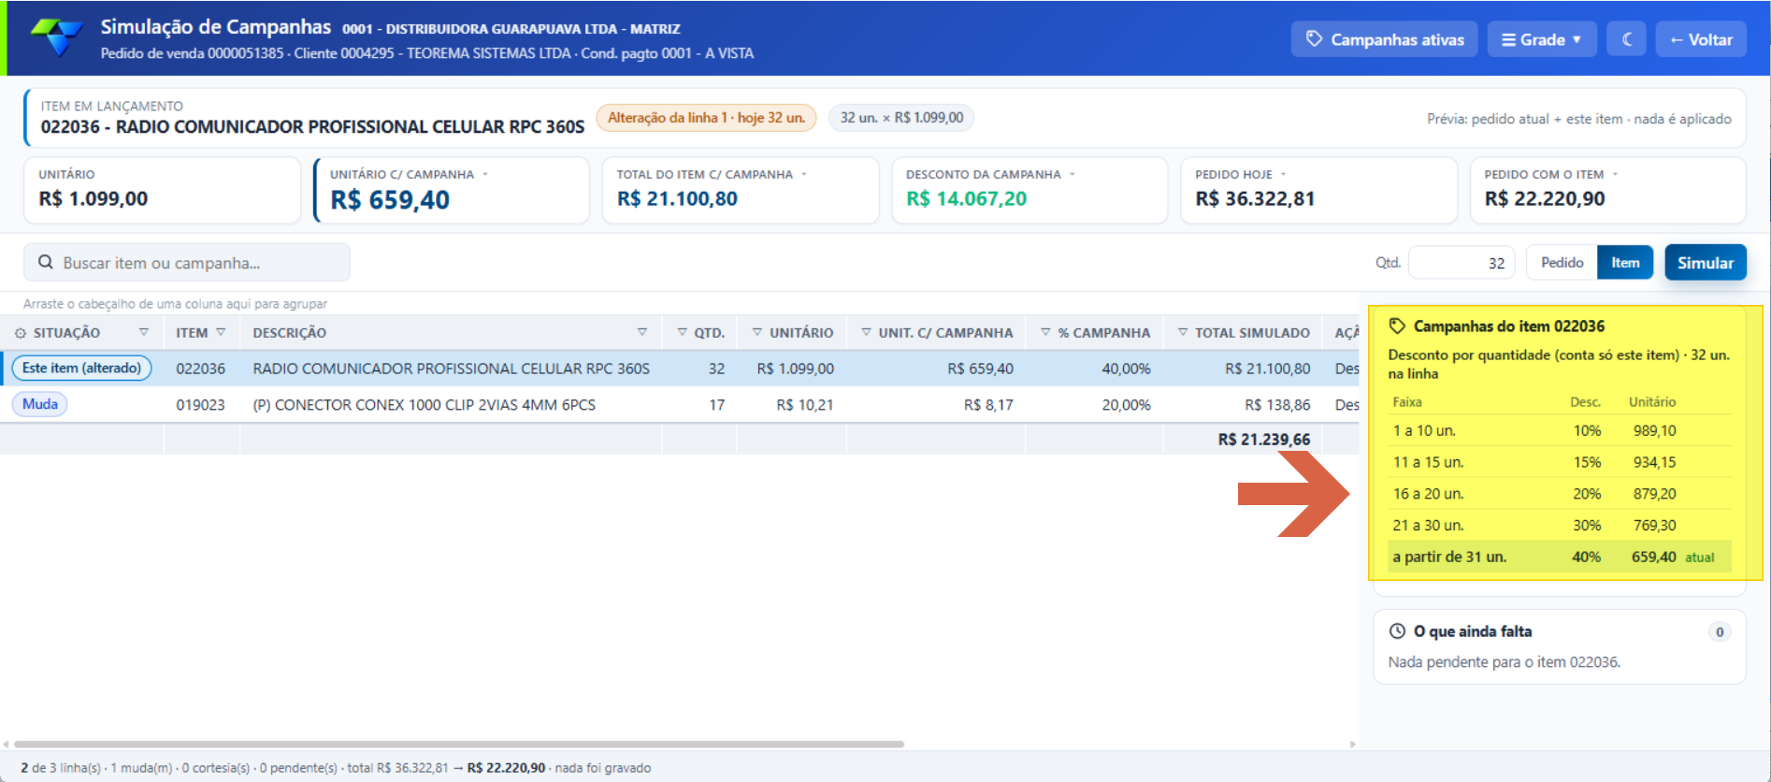Click the search magnifier icon
The width and height of the screenshot is (1771, 782).
[x=46, y=263]
